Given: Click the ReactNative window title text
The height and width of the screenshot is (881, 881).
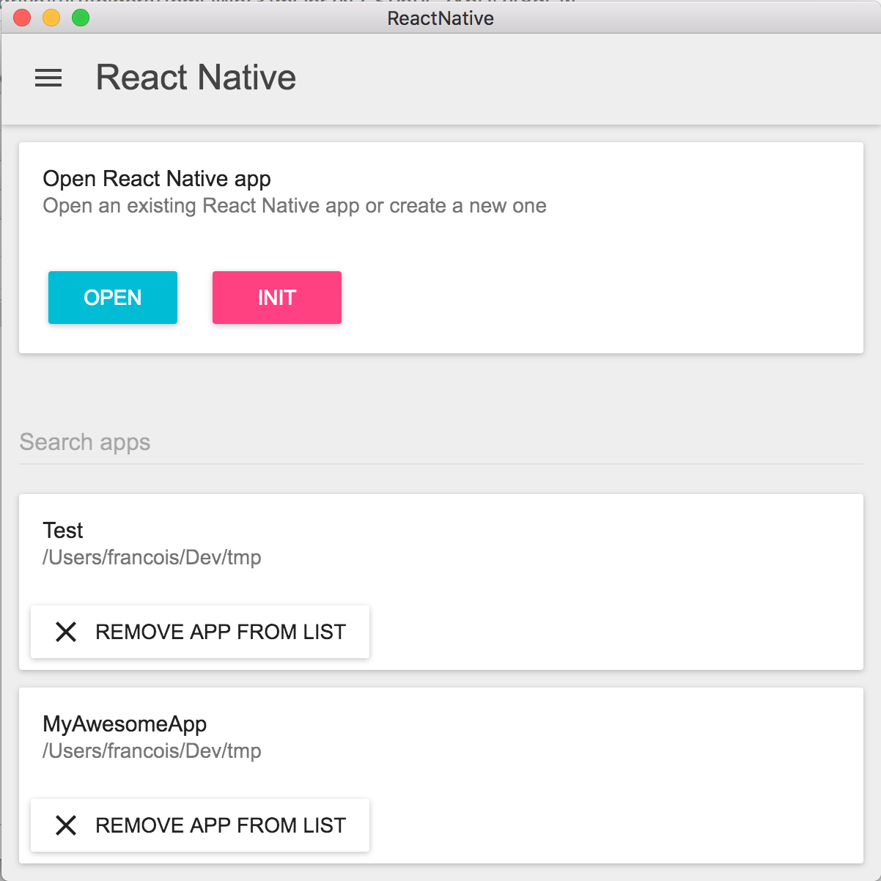Looking at the screenshot, I should [x=440, y=18].
